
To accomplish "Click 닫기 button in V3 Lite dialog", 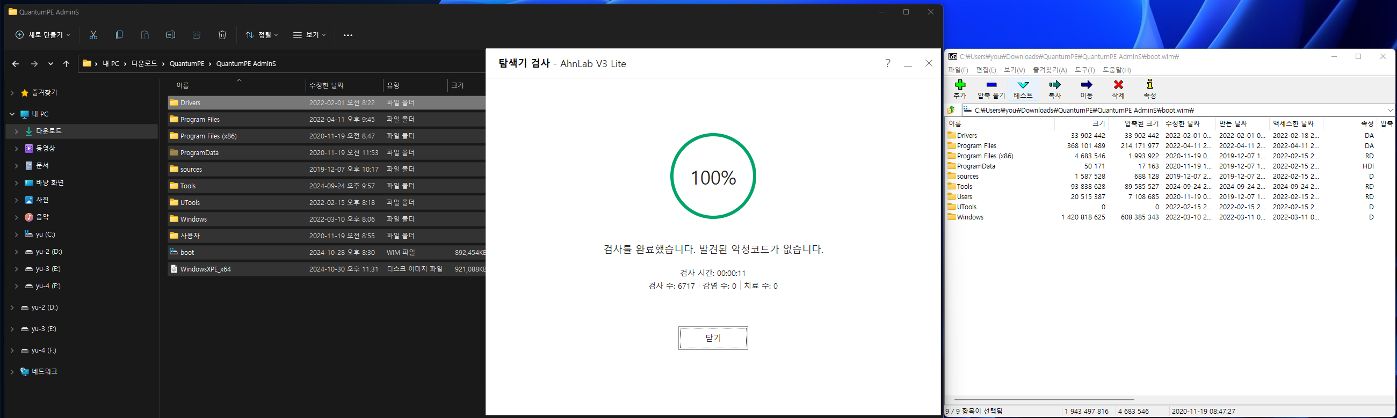I will pyautogui.click(x=713, y=338).
